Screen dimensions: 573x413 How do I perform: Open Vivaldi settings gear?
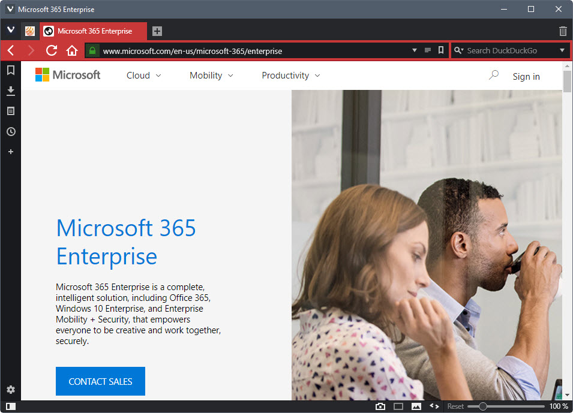coord(11,390)
